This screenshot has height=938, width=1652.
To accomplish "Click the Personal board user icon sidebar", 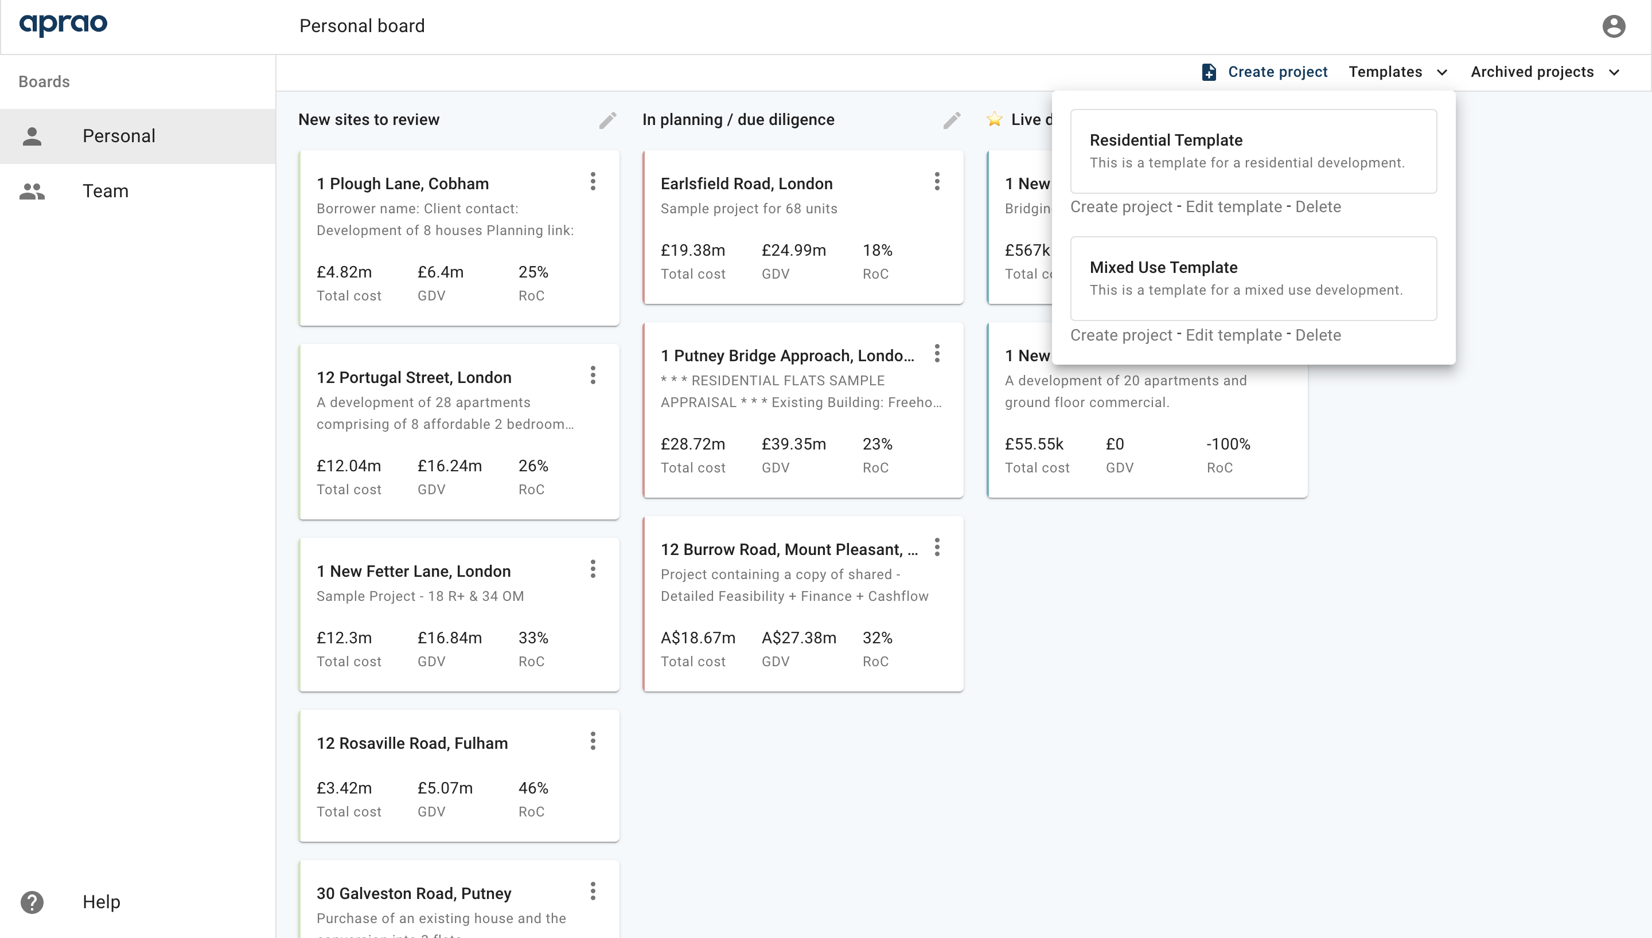I will (32, 135).
